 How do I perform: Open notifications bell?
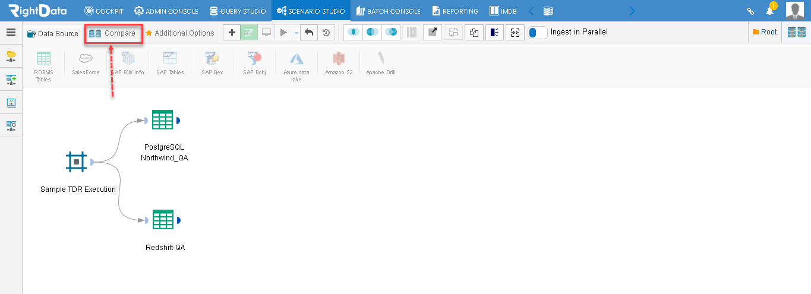click(x=770, y=10)
